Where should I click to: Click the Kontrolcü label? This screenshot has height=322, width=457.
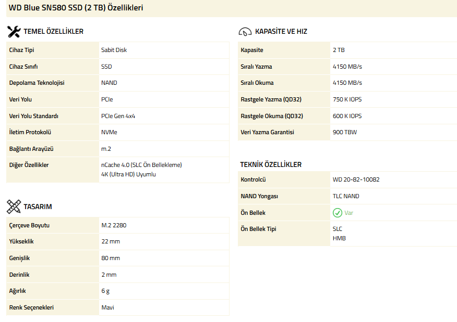(253, 179)
